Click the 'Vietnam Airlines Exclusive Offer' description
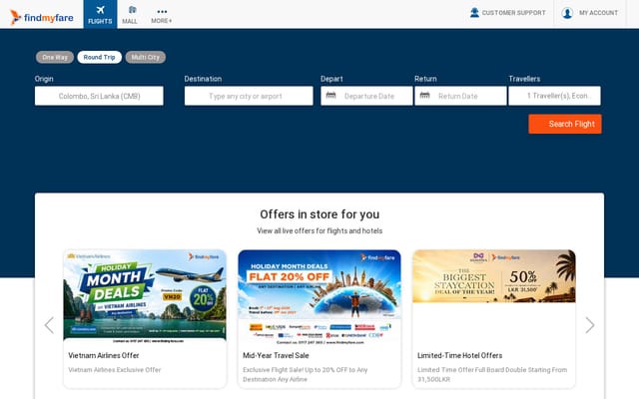 pyautogui.click(x=115, y=370)
